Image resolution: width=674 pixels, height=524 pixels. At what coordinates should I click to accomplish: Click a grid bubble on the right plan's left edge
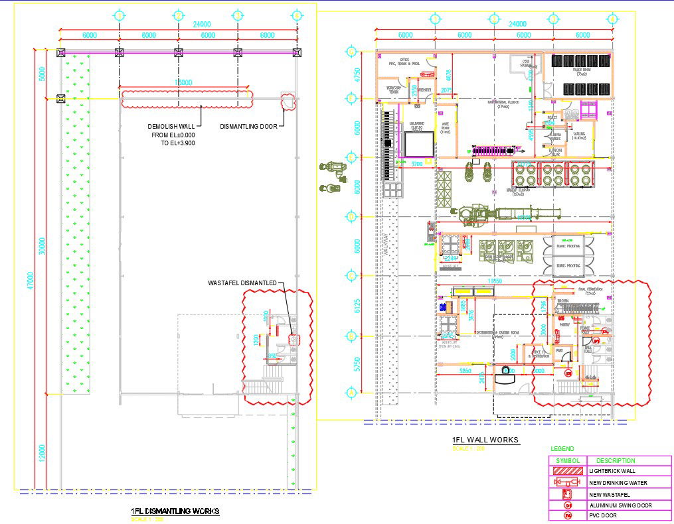tap(350, 99)
